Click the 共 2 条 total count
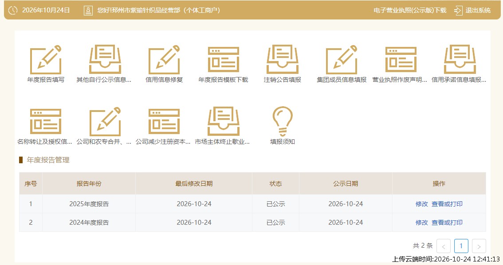 click(423, 246)
